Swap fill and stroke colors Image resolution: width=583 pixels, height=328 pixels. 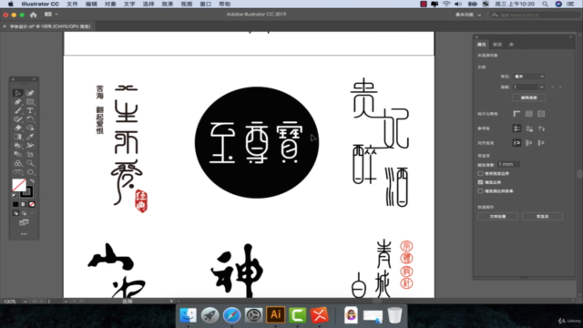pos(32,181)
